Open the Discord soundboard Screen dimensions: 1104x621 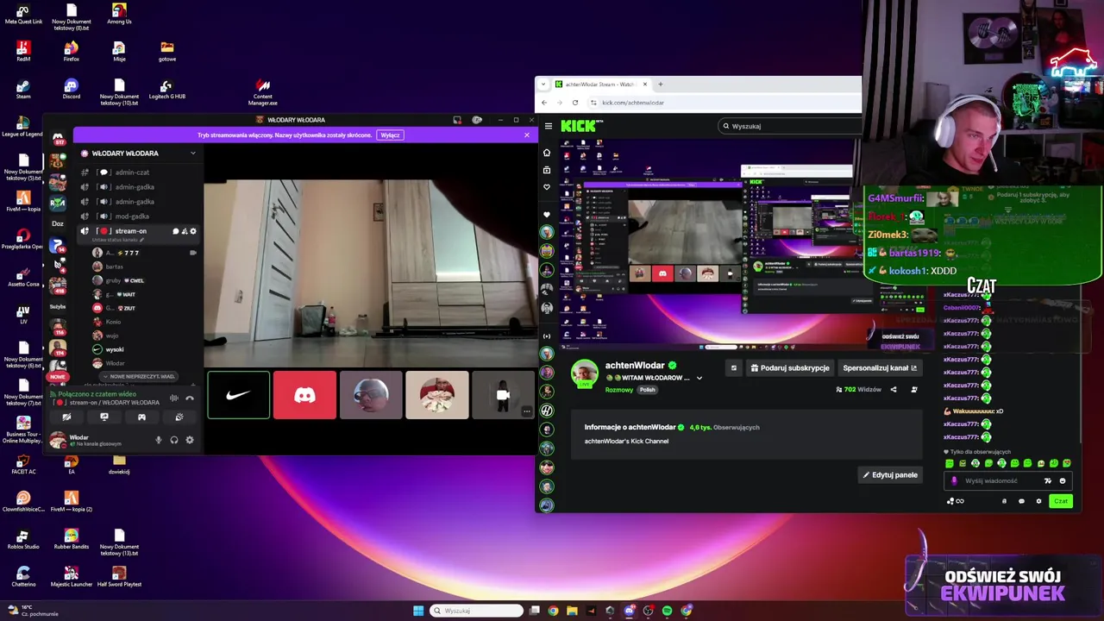[x=179, y=417]
